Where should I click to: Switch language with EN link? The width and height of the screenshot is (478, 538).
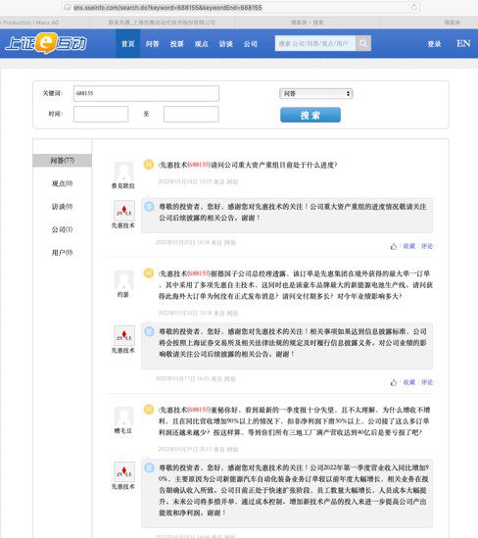[x=463, y=43]
